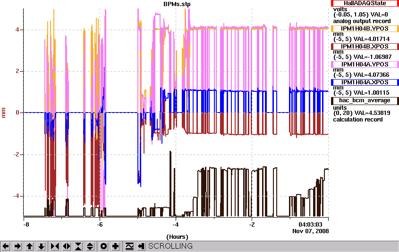Pan the plot down with the down arrow

click(x=41, y=246)
